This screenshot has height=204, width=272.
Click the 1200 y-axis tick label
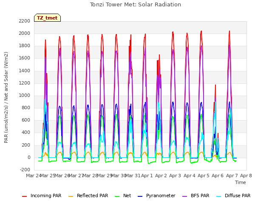(25, 83)
